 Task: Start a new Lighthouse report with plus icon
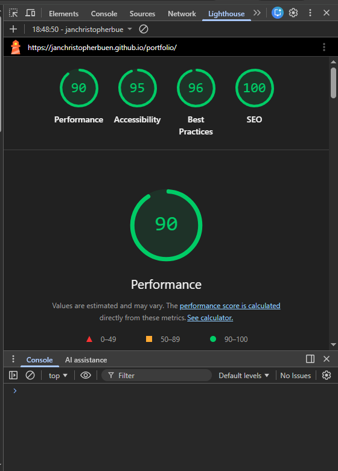click(13, 29)
